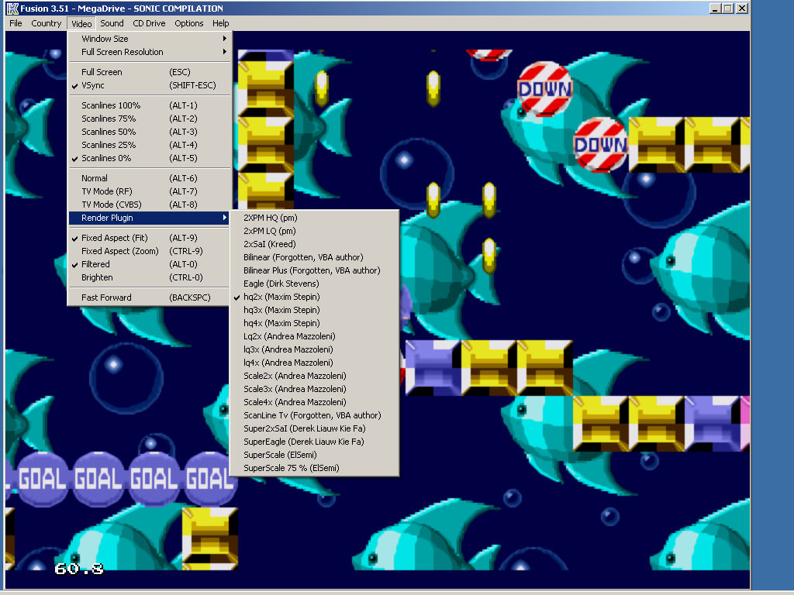Toggle the Filtered option
The height and width of the screenshot is (595, 794).
(x=150, y=264)
